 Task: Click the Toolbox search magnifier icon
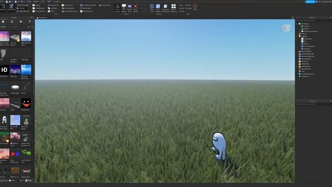click(28, 27)
